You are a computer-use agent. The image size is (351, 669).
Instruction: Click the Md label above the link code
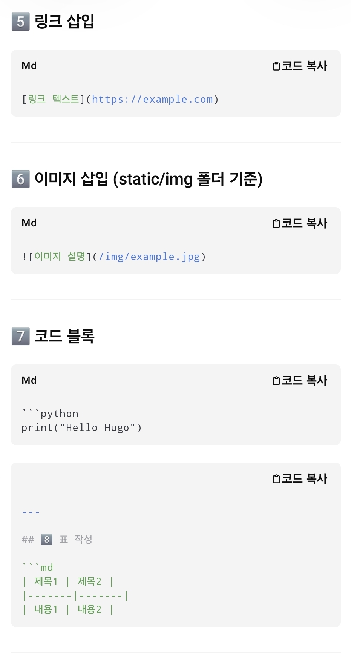(29, 66)
